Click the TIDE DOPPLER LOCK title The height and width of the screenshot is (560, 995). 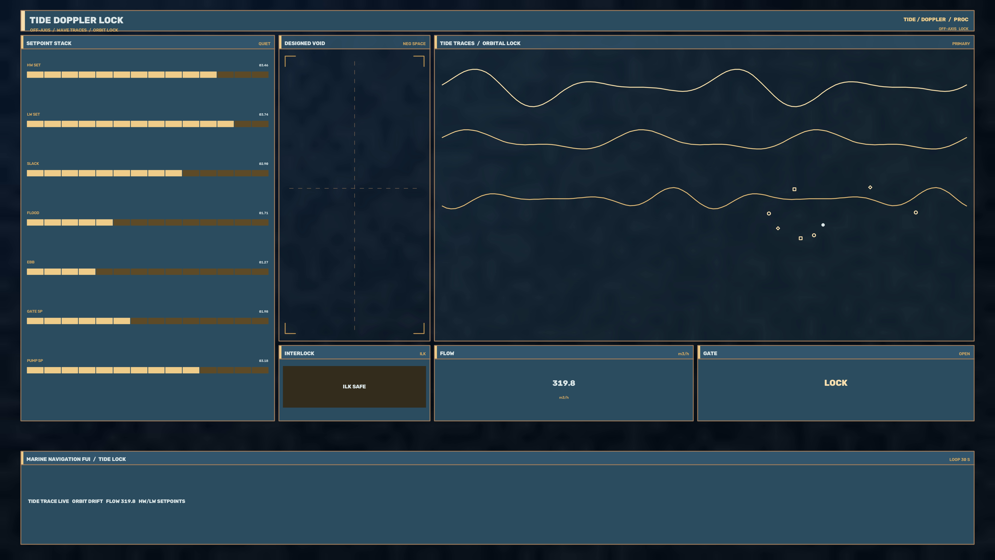(x=76, y=20)
